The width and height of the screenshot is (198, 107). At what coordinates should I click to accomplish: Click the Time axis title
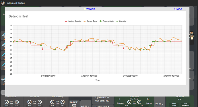[x=97, y=80]
